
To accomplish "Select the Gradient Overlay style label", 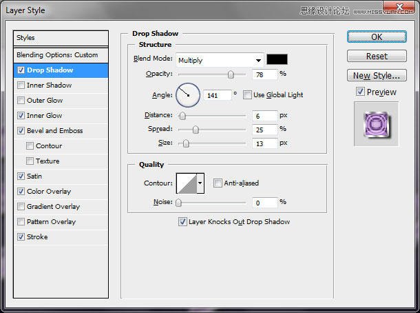I will [53, 207].
